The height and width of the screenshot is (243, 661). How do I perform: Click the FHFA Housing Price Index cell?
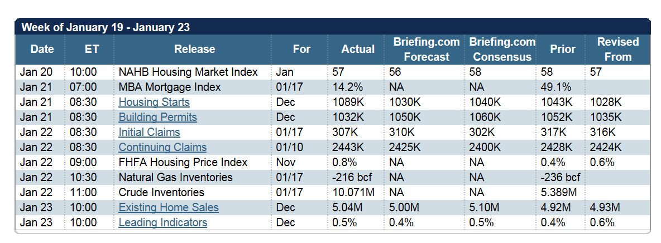pos(193,162)
